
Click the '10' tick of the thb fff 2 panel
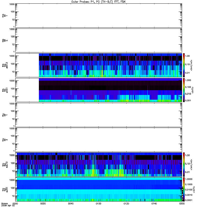pos(13,45)
